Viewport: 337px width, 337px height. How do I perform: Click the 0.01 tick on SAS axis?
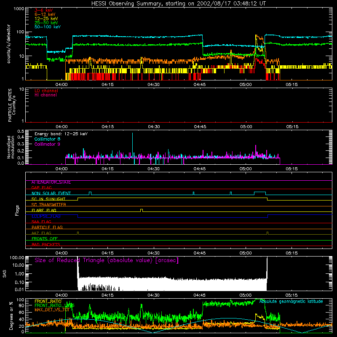pyautogui.click(x=19, y=289)
